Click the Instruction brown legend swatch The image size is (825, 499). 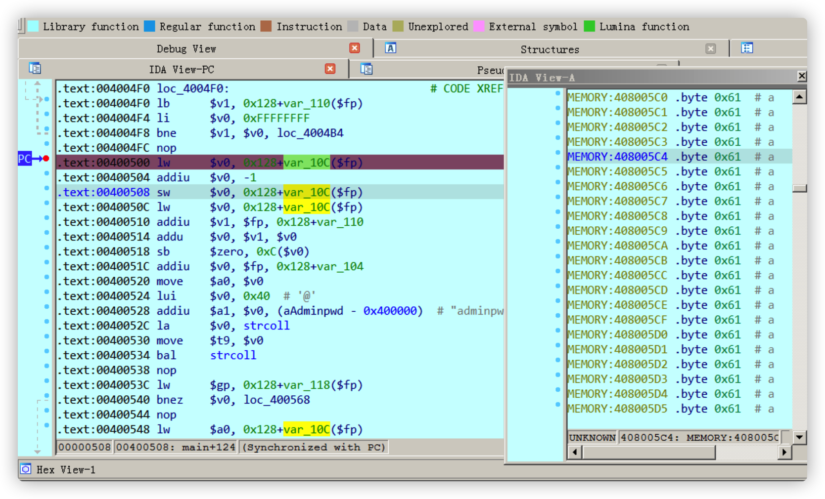click(x=266, y=26)
